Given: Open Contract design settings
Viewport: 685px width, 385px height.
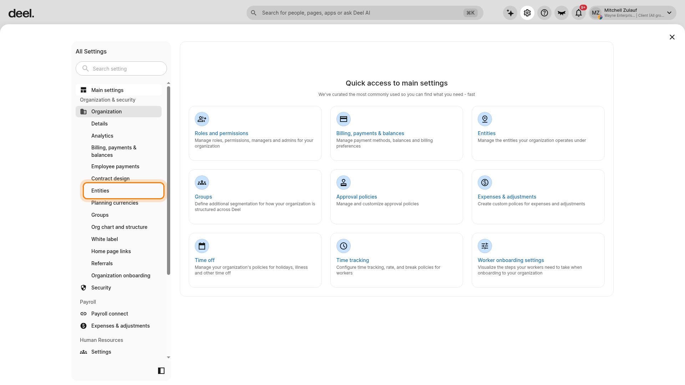Looking at the screenshot, I should 111,179.
